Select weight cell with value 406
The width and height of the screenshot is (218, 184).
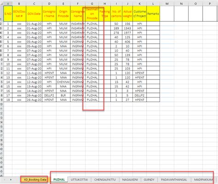[127, 41]
